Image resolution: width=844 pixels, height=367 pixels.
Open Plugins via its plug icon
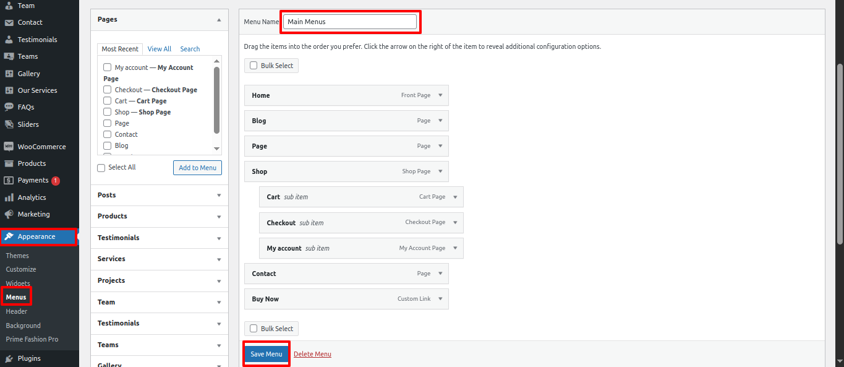tap(9, 358)
